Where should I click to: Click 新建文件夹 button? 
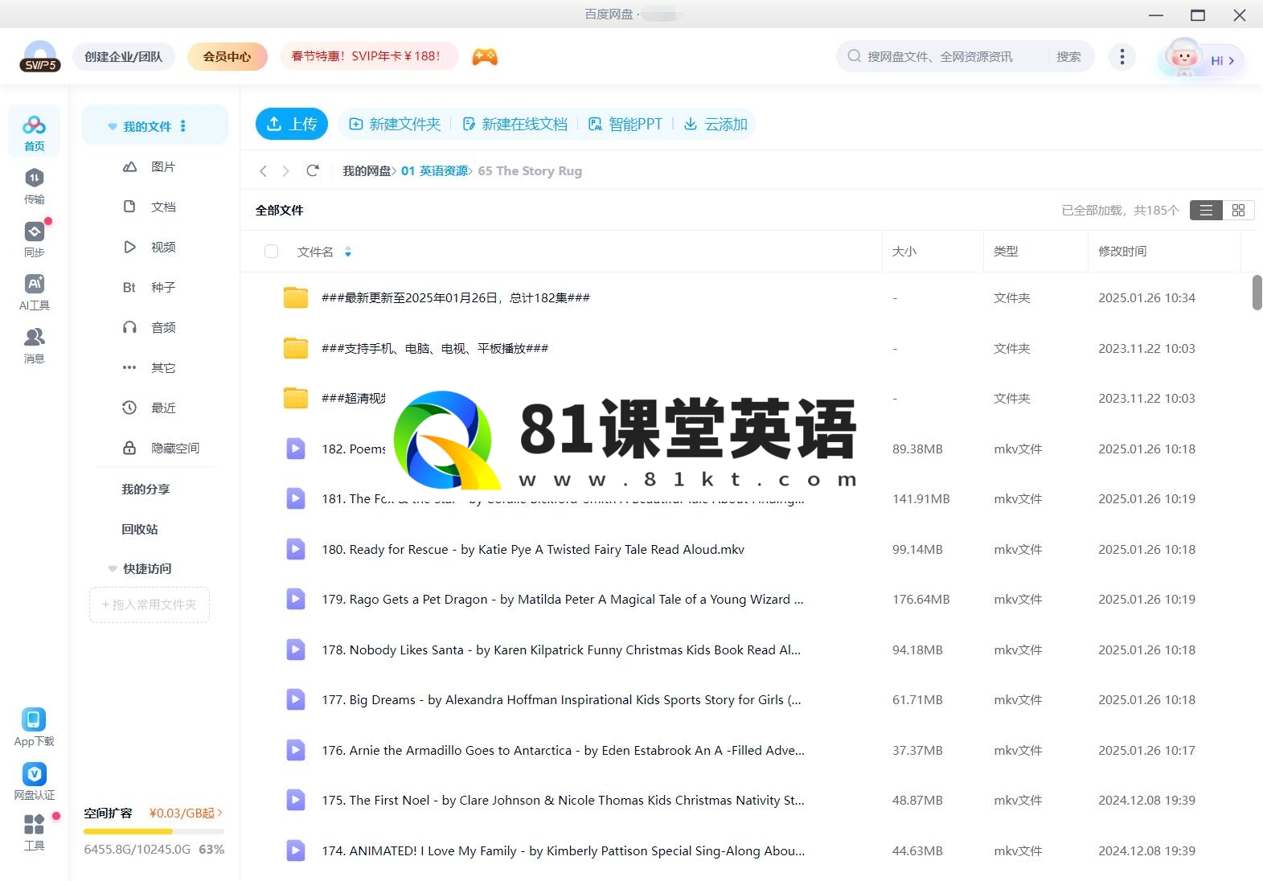(395, 124)
